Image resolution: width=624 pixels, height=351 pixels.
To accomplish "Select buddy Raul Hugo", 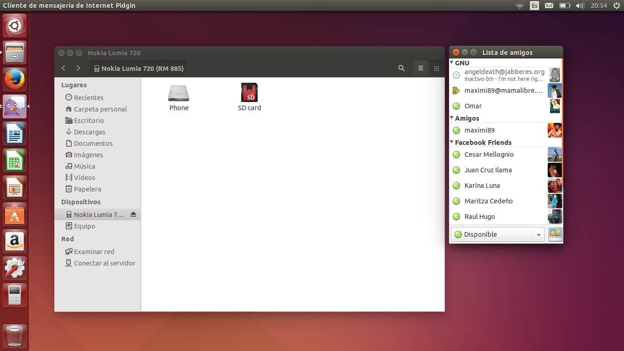I will tap(505, 217).
